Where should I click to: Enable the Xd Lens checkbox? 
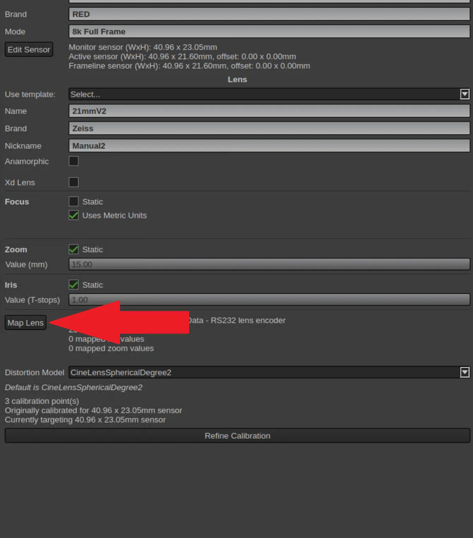(73, 182)
